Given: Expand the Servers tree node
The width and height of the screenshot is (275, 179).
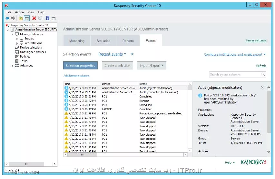Looking at the screenshot, I should (x=17, y=39).
